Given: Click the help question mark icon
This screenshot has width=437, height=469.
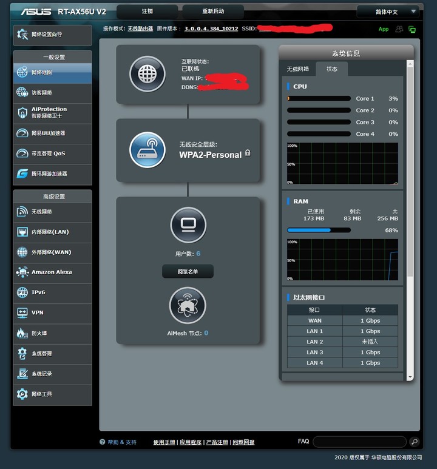Looking at the screenshot, I should [x=103, y=442].
